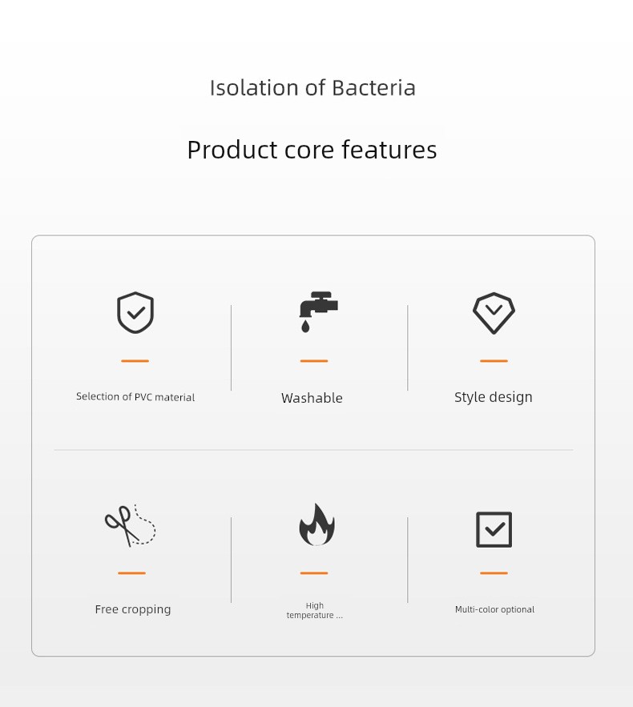Click the 'Isolation of Bacteria' heading
Viewport: 633px width, 707px height.
pos(312,87)
